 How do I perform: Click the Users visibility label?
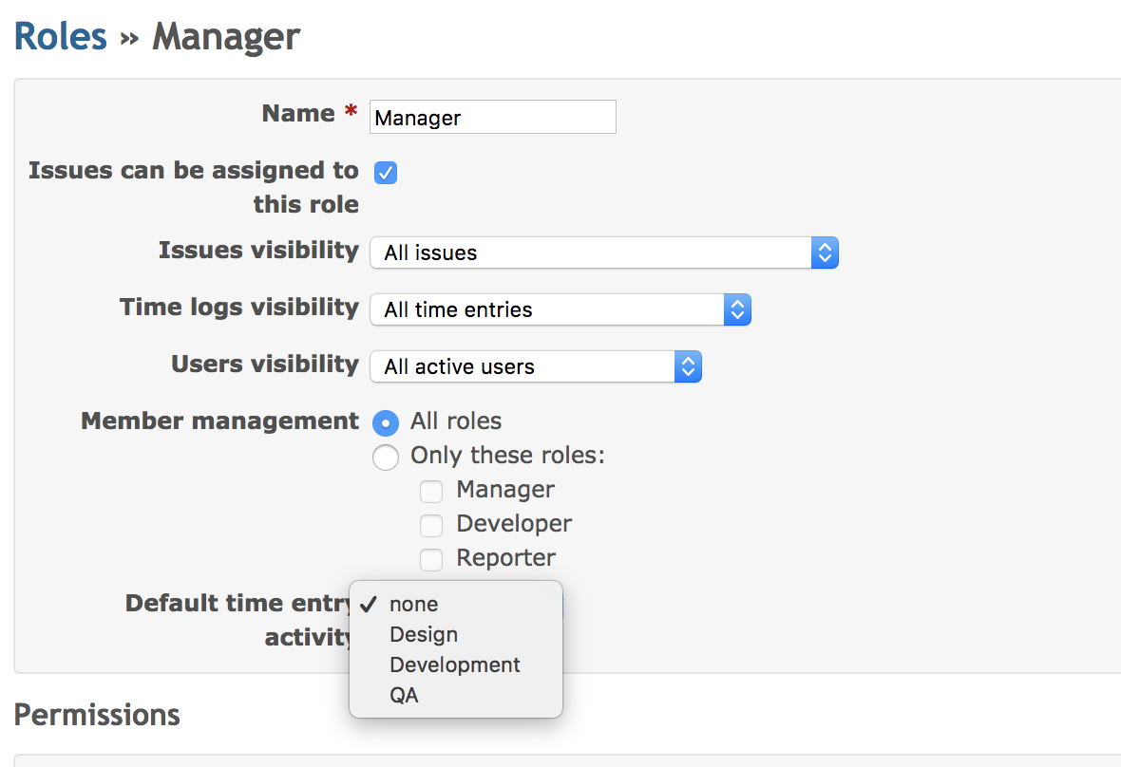pos(264,365)
